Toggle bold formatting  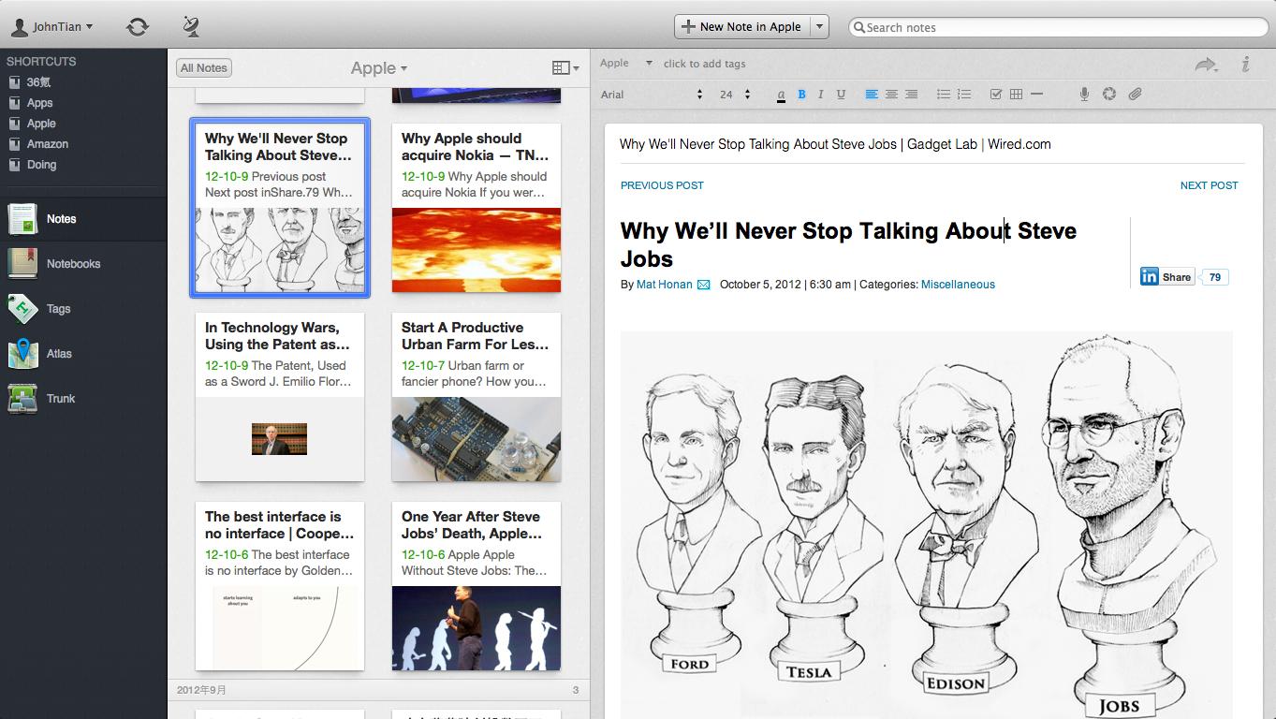click(801, 94)
